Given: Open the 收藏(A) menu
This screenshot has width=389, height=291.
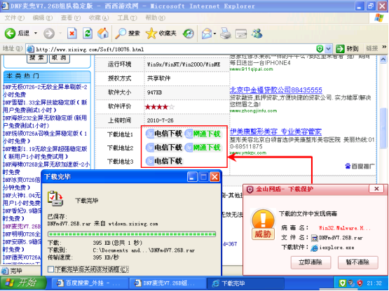Looking at the screenshot, I should (x=99, y=17).
